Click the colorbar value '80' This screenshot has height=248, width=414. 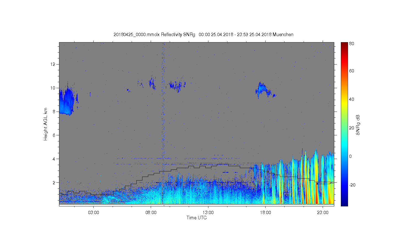pos(352,44)
